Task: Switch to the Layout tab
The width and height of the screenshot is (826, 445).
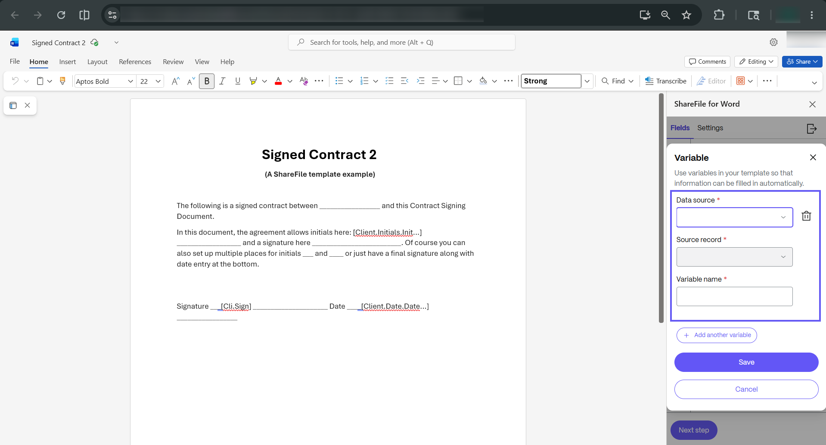Action: coord(97,62)
